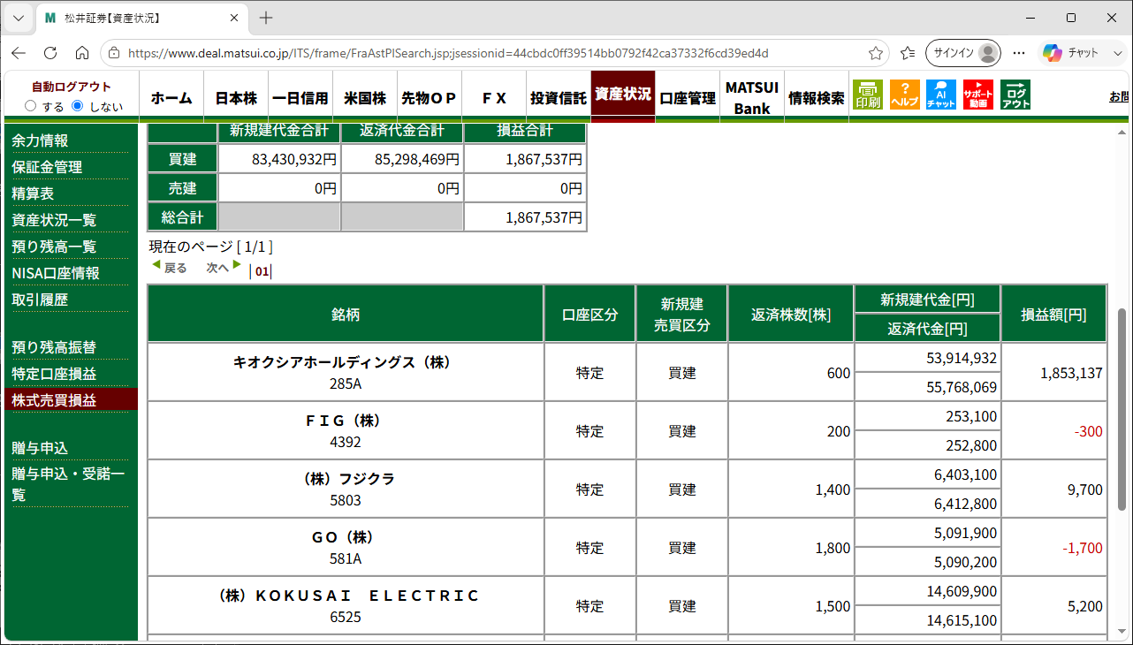Open 預り残高一覧 in the sidebar
This screenshot has height=645, width=1133.
coord(54,247)
